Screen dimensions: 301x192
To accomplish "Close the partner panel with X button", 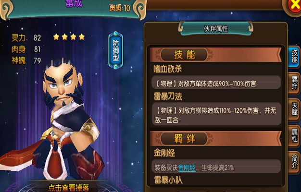I will (294, 6).
